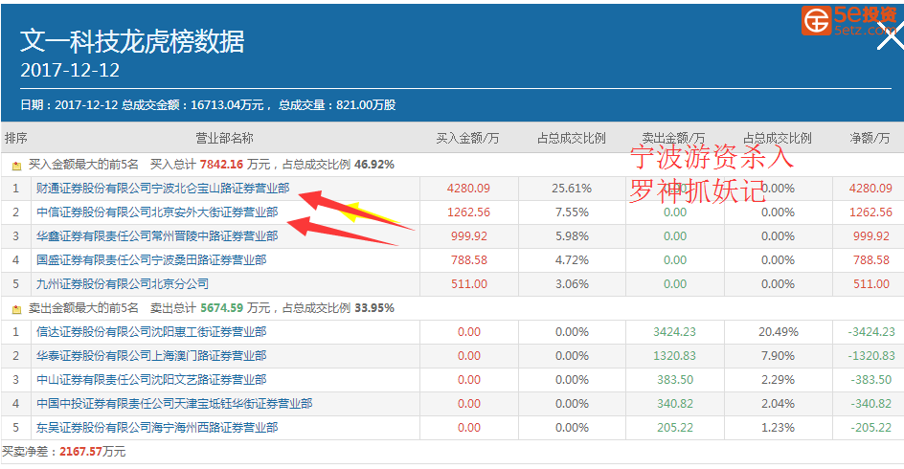This screenshot has width=904, height=469.
Task: Select the 7.55% ratio cell
Action: pyautogui.click(x=572, y=212)
